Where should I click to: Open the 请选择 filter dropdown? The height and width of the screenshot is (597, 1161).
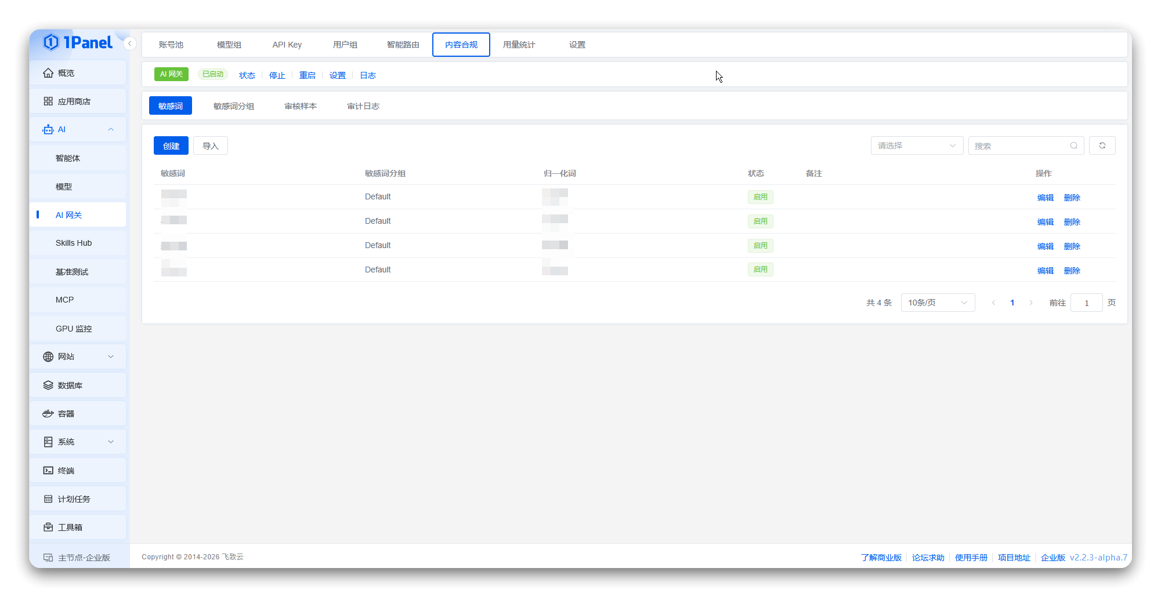(x=917, y=145)
